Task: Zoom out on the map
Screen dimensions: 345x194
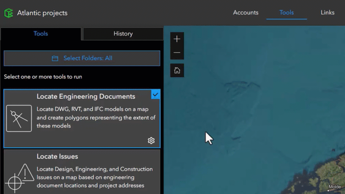Action: coord(177,53)
